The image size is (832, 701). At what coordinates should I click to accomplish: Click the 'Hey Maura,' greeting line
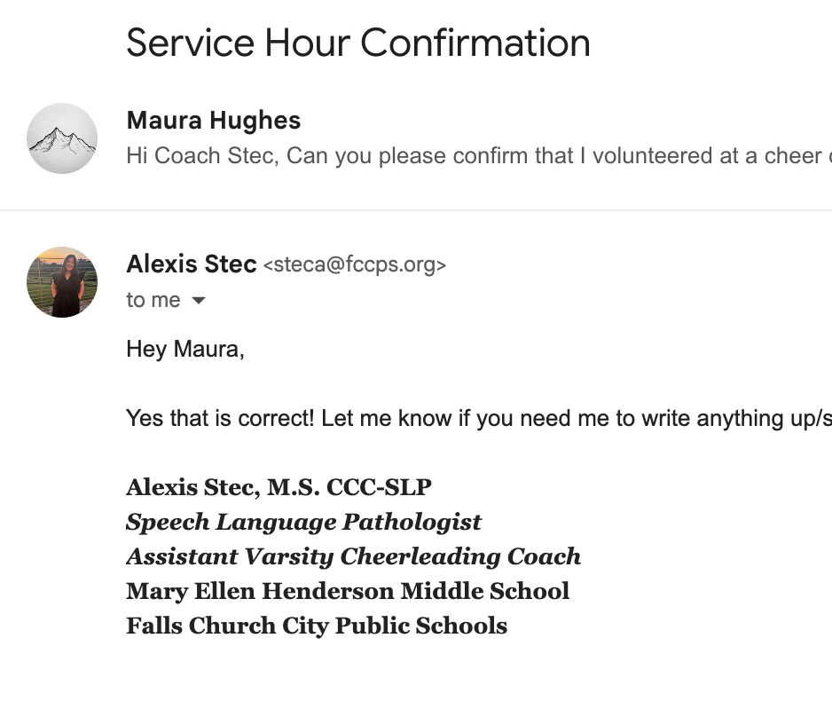coord(184,349)
